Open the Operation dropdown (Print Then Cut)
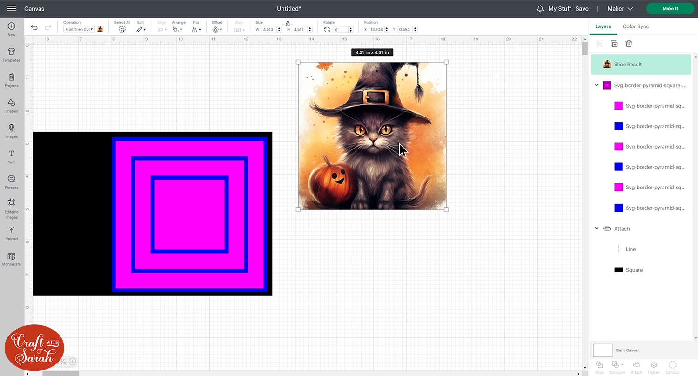This screenshot has height=376, width=698. [79, 29]
